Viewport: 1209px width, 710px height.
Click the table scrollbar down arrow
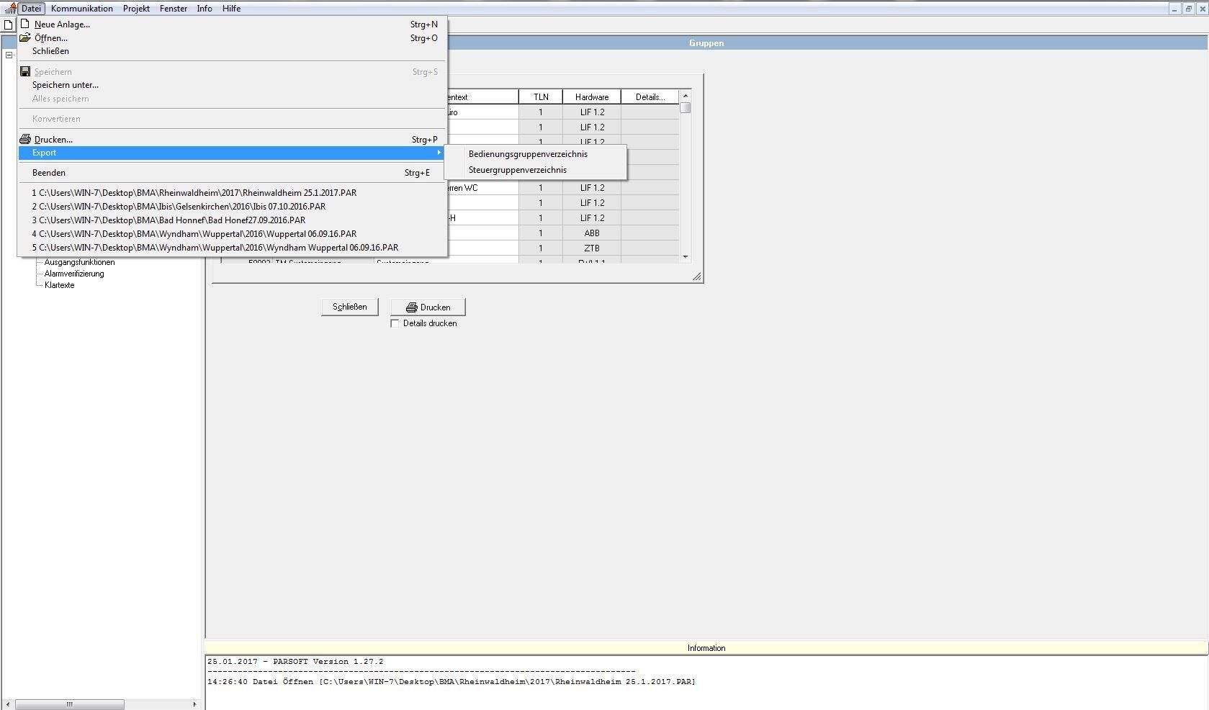686,257
